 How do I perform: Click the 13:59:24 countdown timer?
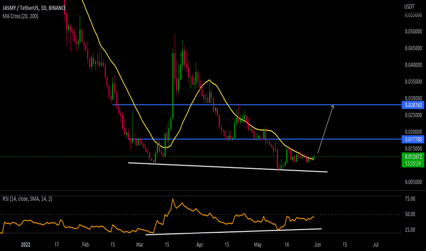coord(413,163)
